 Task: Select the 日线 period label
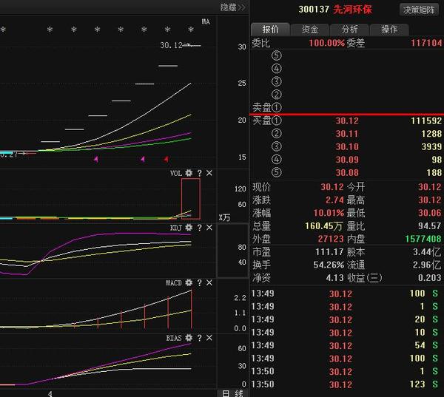(x=233, y=393)
